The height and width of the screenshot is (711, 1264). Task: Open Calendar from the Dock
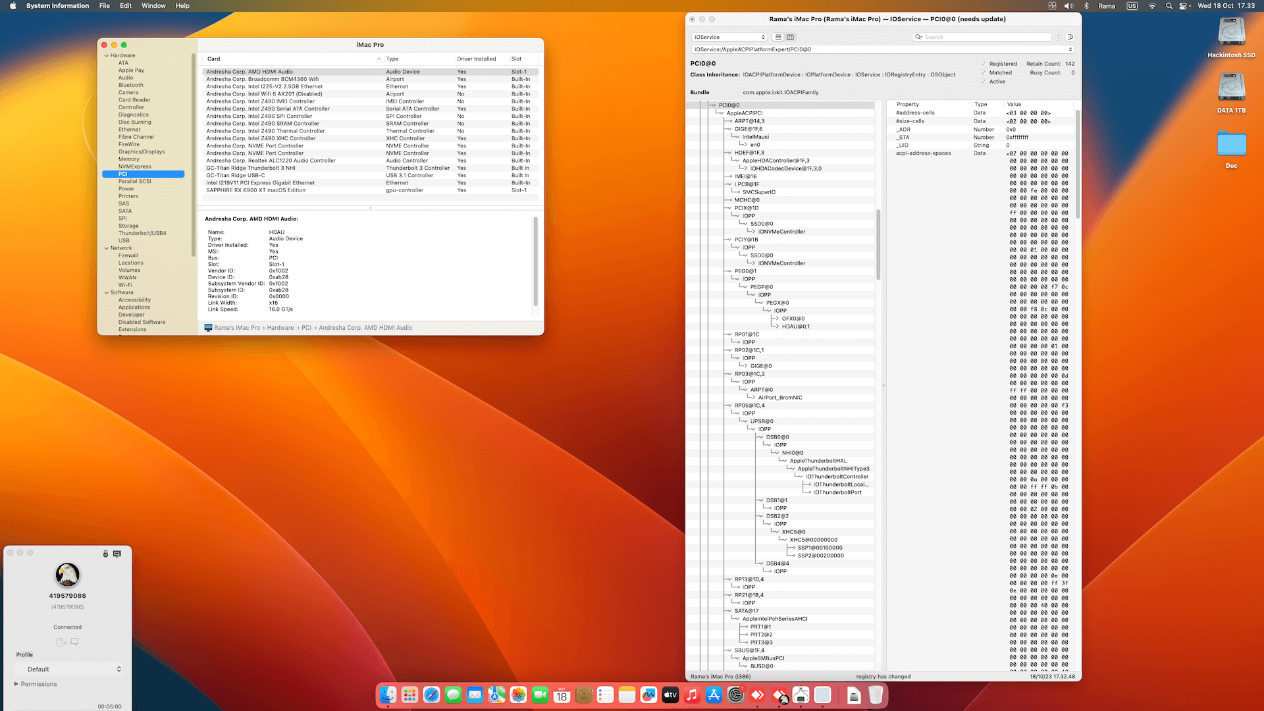pos(562,695)
